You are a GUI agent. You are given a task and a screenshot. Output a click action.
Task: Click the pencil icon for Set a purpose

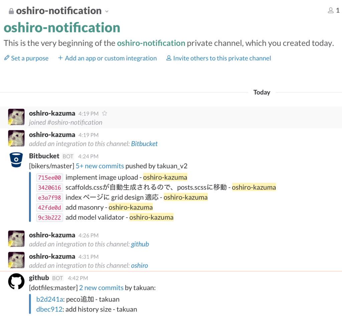7,58
